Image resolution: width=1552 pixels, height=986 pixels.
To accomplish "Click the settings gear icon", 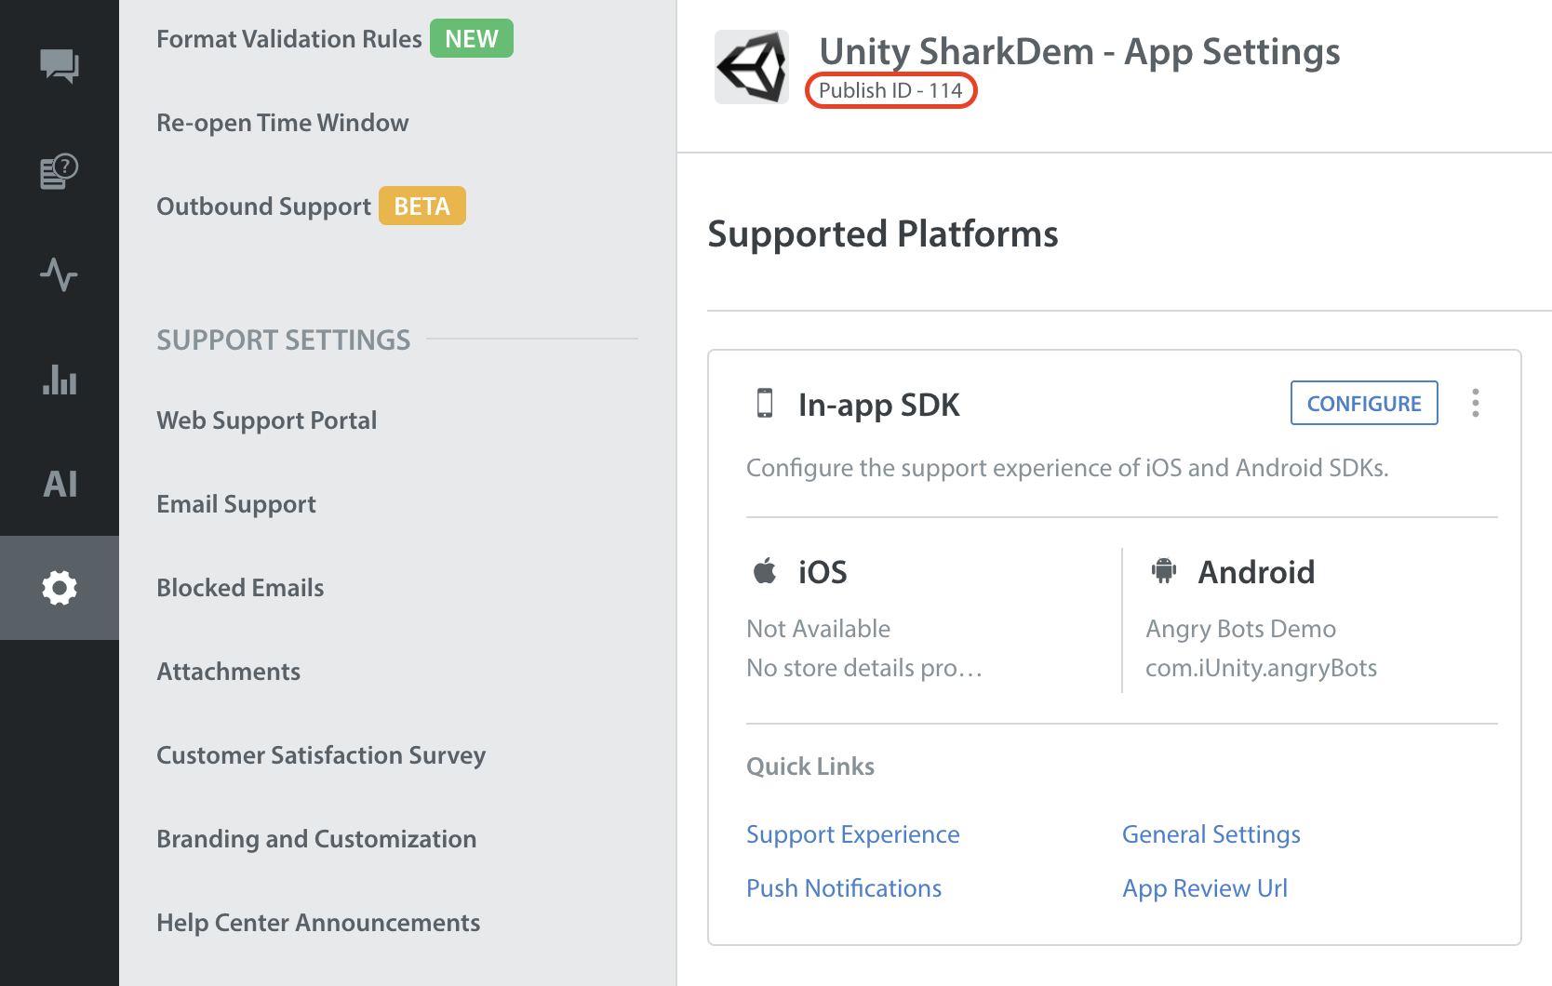I will (x=60, y=588).
